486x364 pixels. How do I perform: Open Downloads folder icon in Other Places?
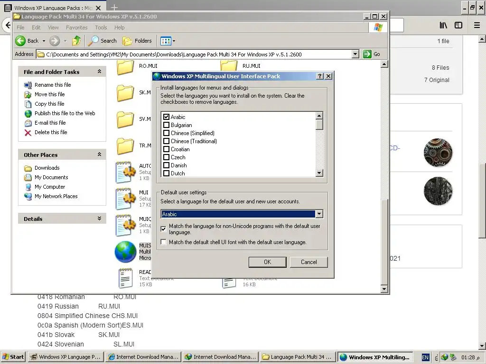click(x=28, y=168)
